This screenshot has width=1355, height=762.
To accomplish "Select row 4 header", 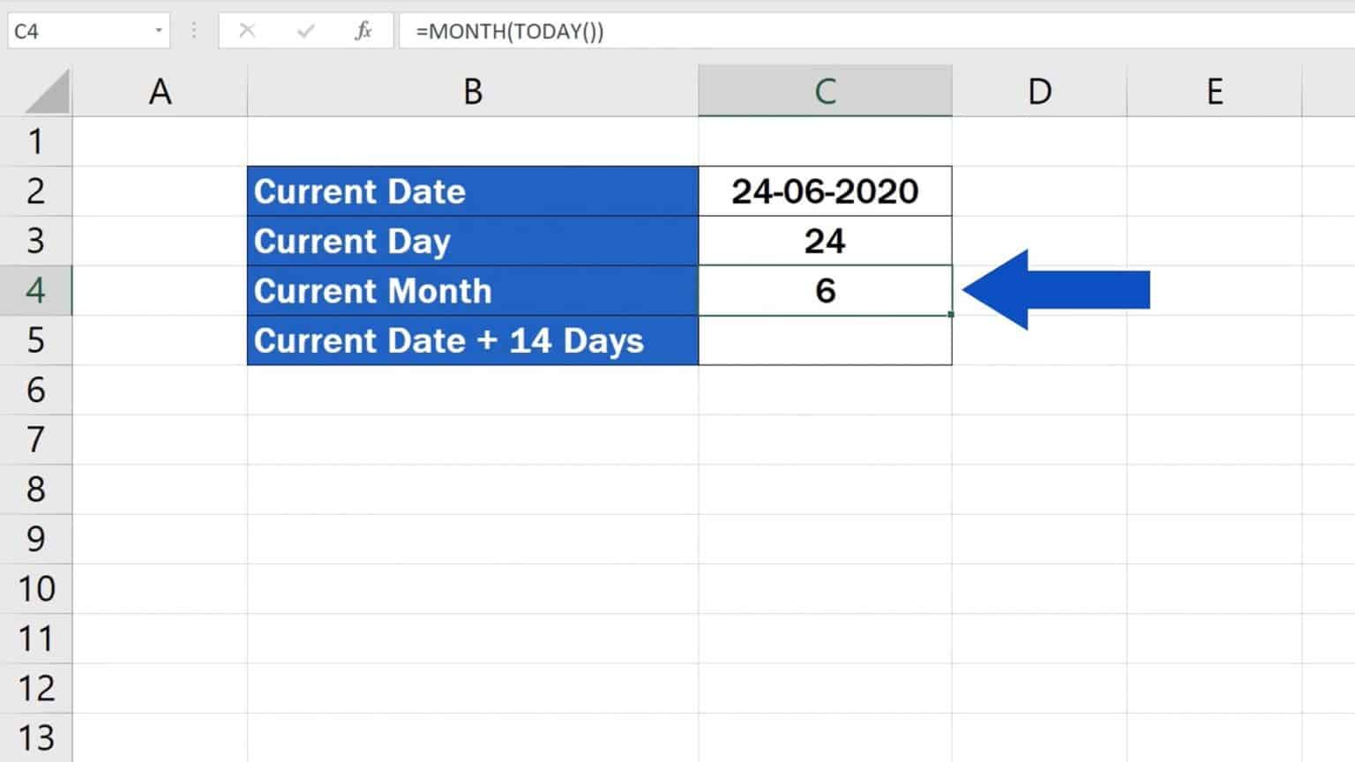I will point(35,290).
